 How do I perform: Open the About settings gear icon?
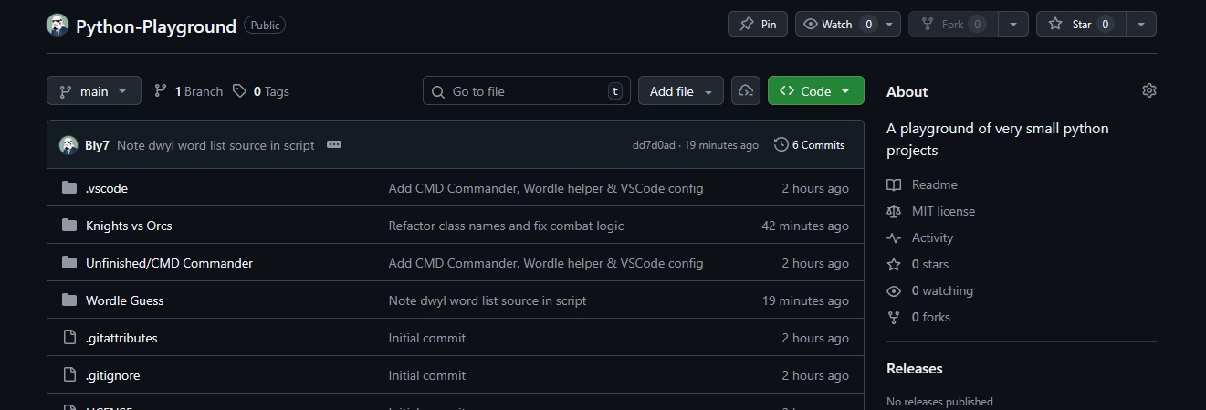[x=1149, y=90]
